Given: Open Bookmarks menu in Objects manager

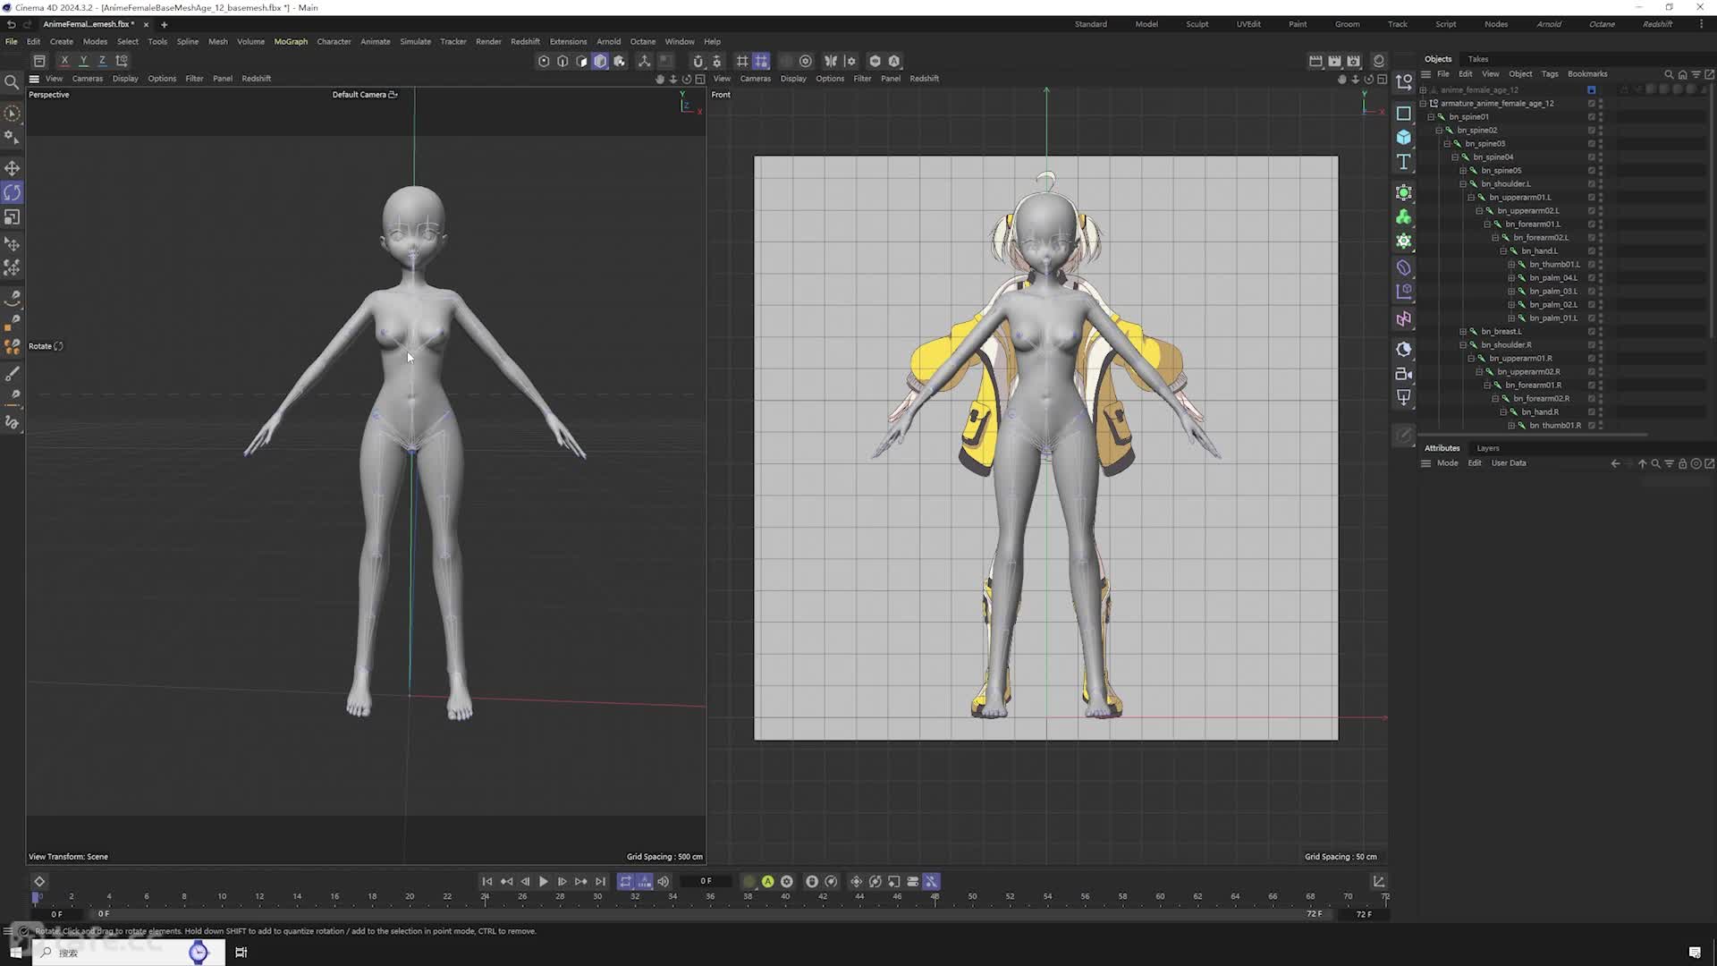Looking at the screenshot, I should (x=1587, y=74).
